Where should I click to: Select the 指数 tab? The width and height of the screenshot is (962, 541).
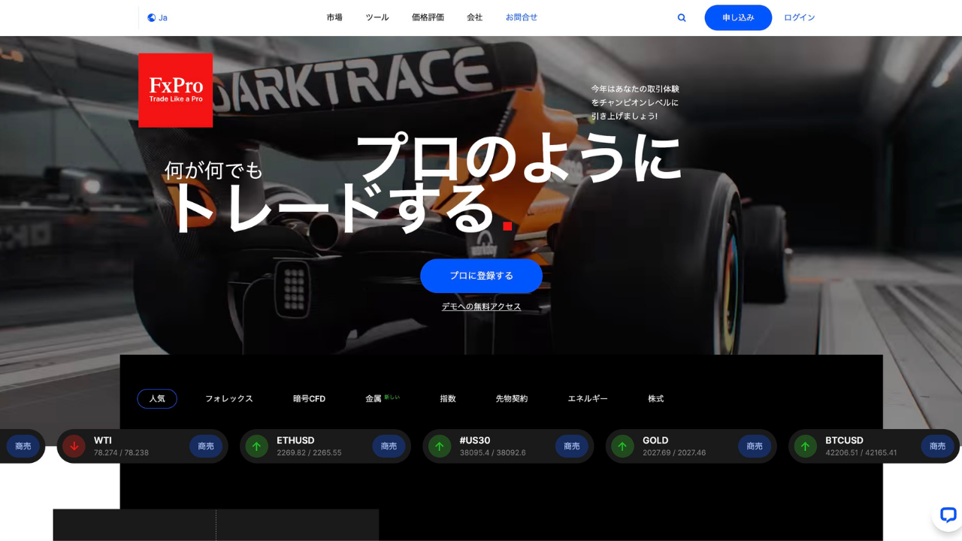tap(448, 399)
